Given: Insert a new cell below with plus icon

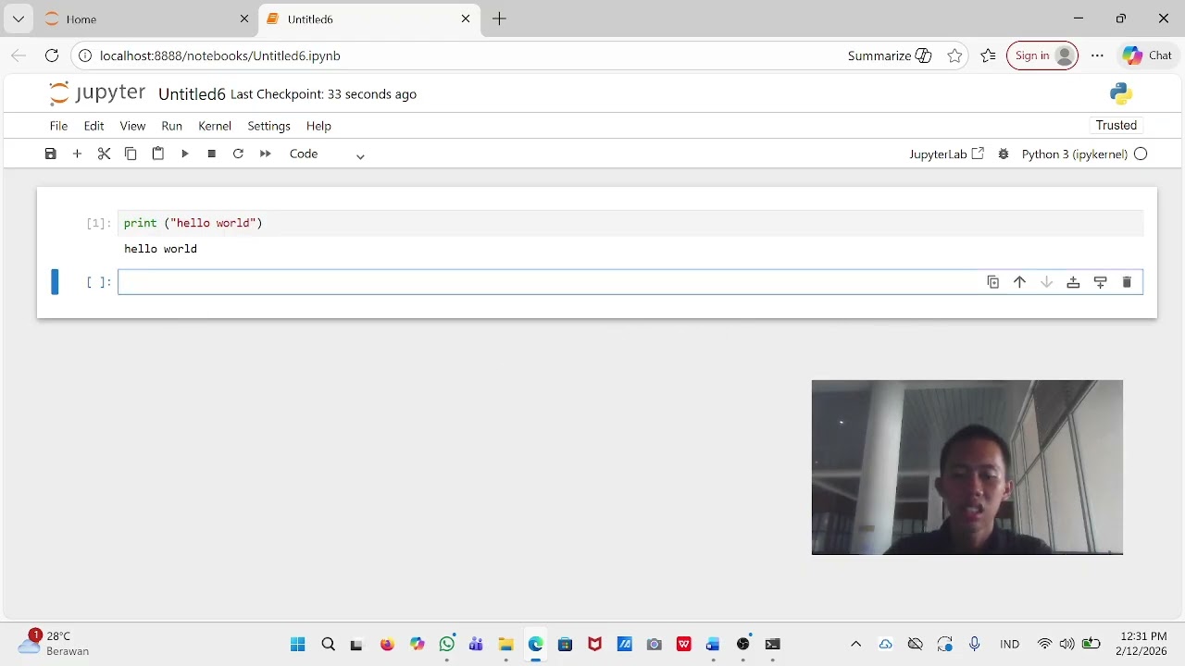Looking at the screenshot, I should (x=77, y=154).
